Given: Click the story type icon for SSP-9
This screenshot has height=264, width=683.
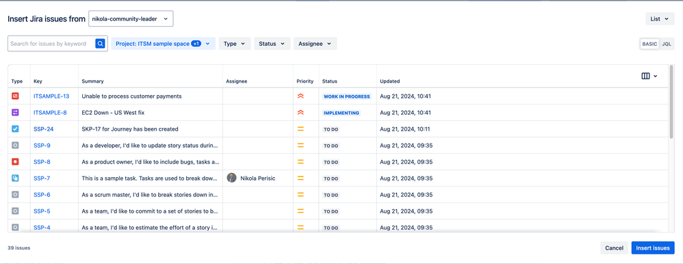Looking at the screenshot, I should click(15, 146).
